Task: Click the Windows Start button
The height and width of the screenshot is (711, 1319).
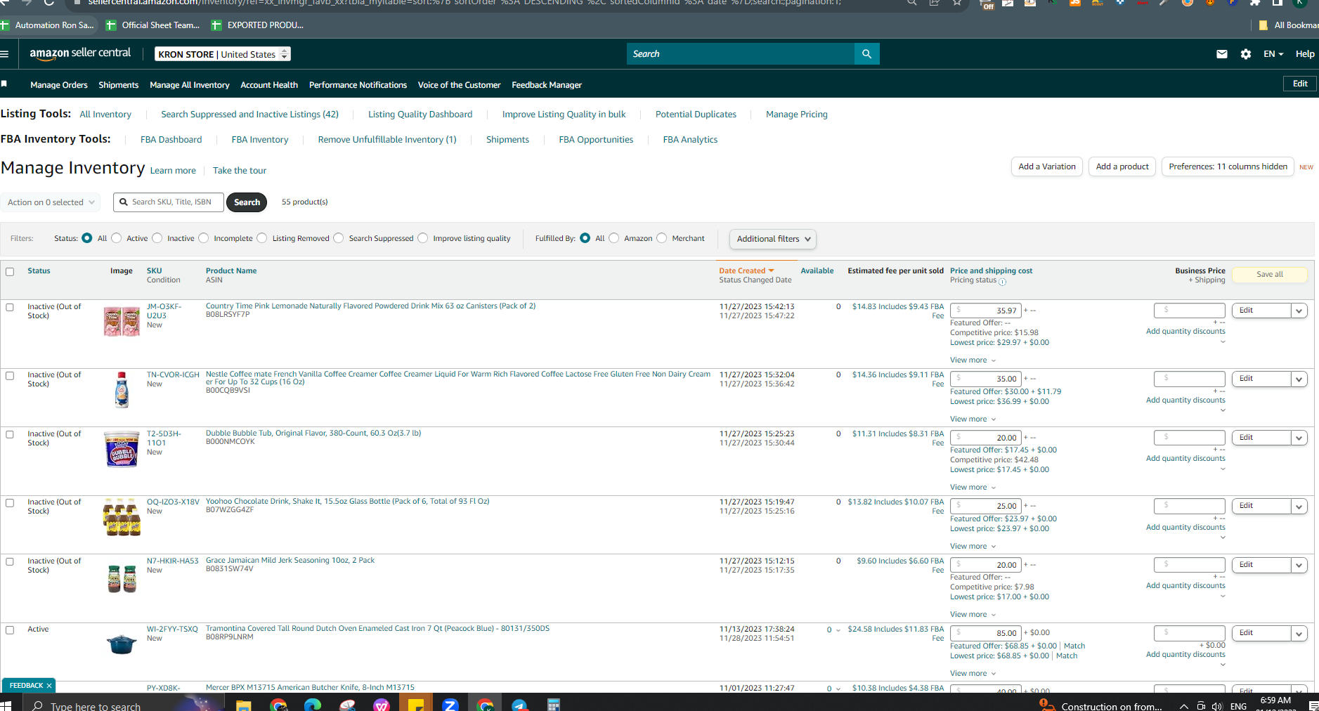Action: [6, 705]
